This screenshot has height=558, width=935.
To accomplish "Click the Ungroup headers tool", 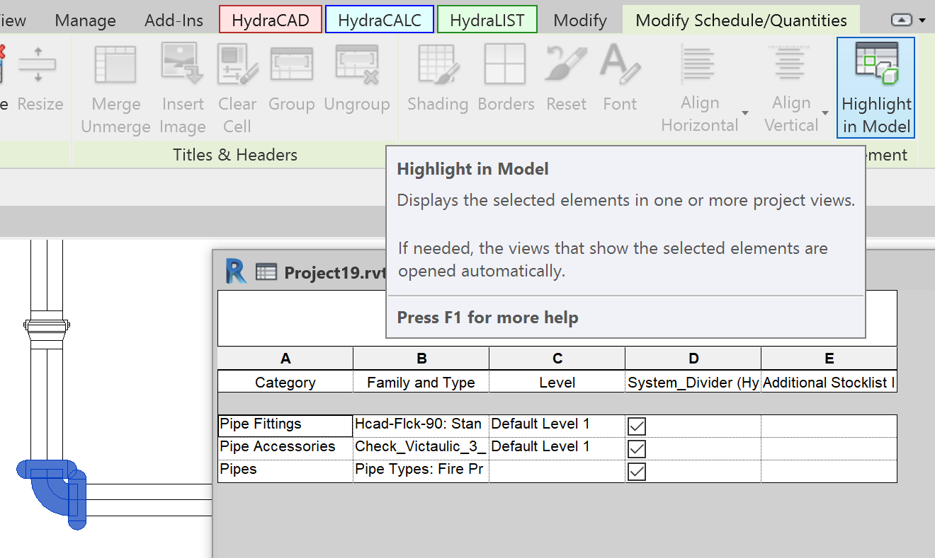I will click(357, 79).
